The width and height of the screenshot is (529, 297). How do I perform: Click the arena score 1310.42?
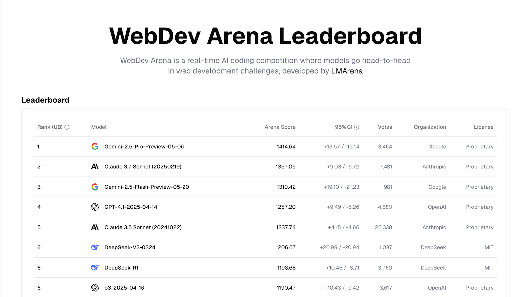(286, 187)
